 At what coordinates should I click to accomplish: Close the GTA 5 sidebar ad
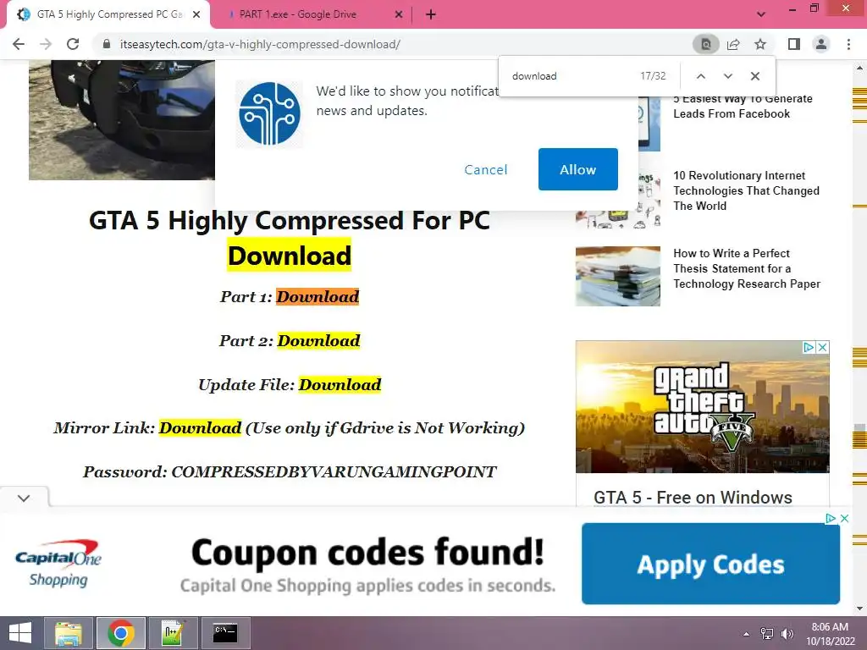point(822,347)
